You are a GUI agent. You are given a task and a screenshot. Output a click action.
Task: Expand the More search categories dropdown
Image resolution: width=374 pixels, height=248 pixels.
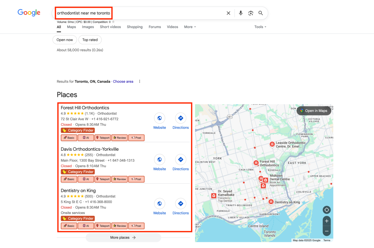190,27
